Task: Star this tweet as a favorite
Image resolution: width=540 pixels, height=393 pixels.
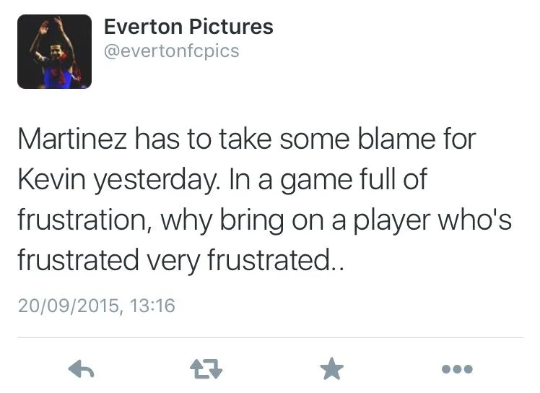Action: point(331,368)
